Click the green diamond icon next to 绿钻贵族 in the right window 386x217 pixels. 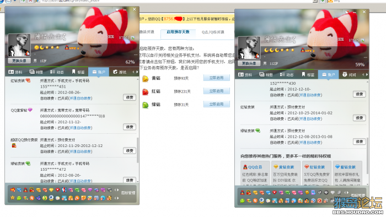coord(258,131)
